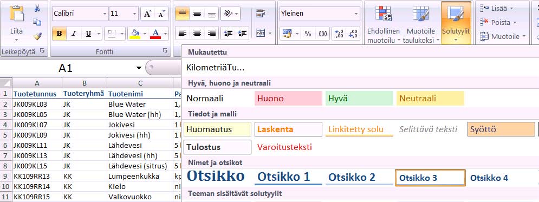Align text to the left
Viewport: 539px width, 202px height.
pyautogui.click(x=183, y=34)
